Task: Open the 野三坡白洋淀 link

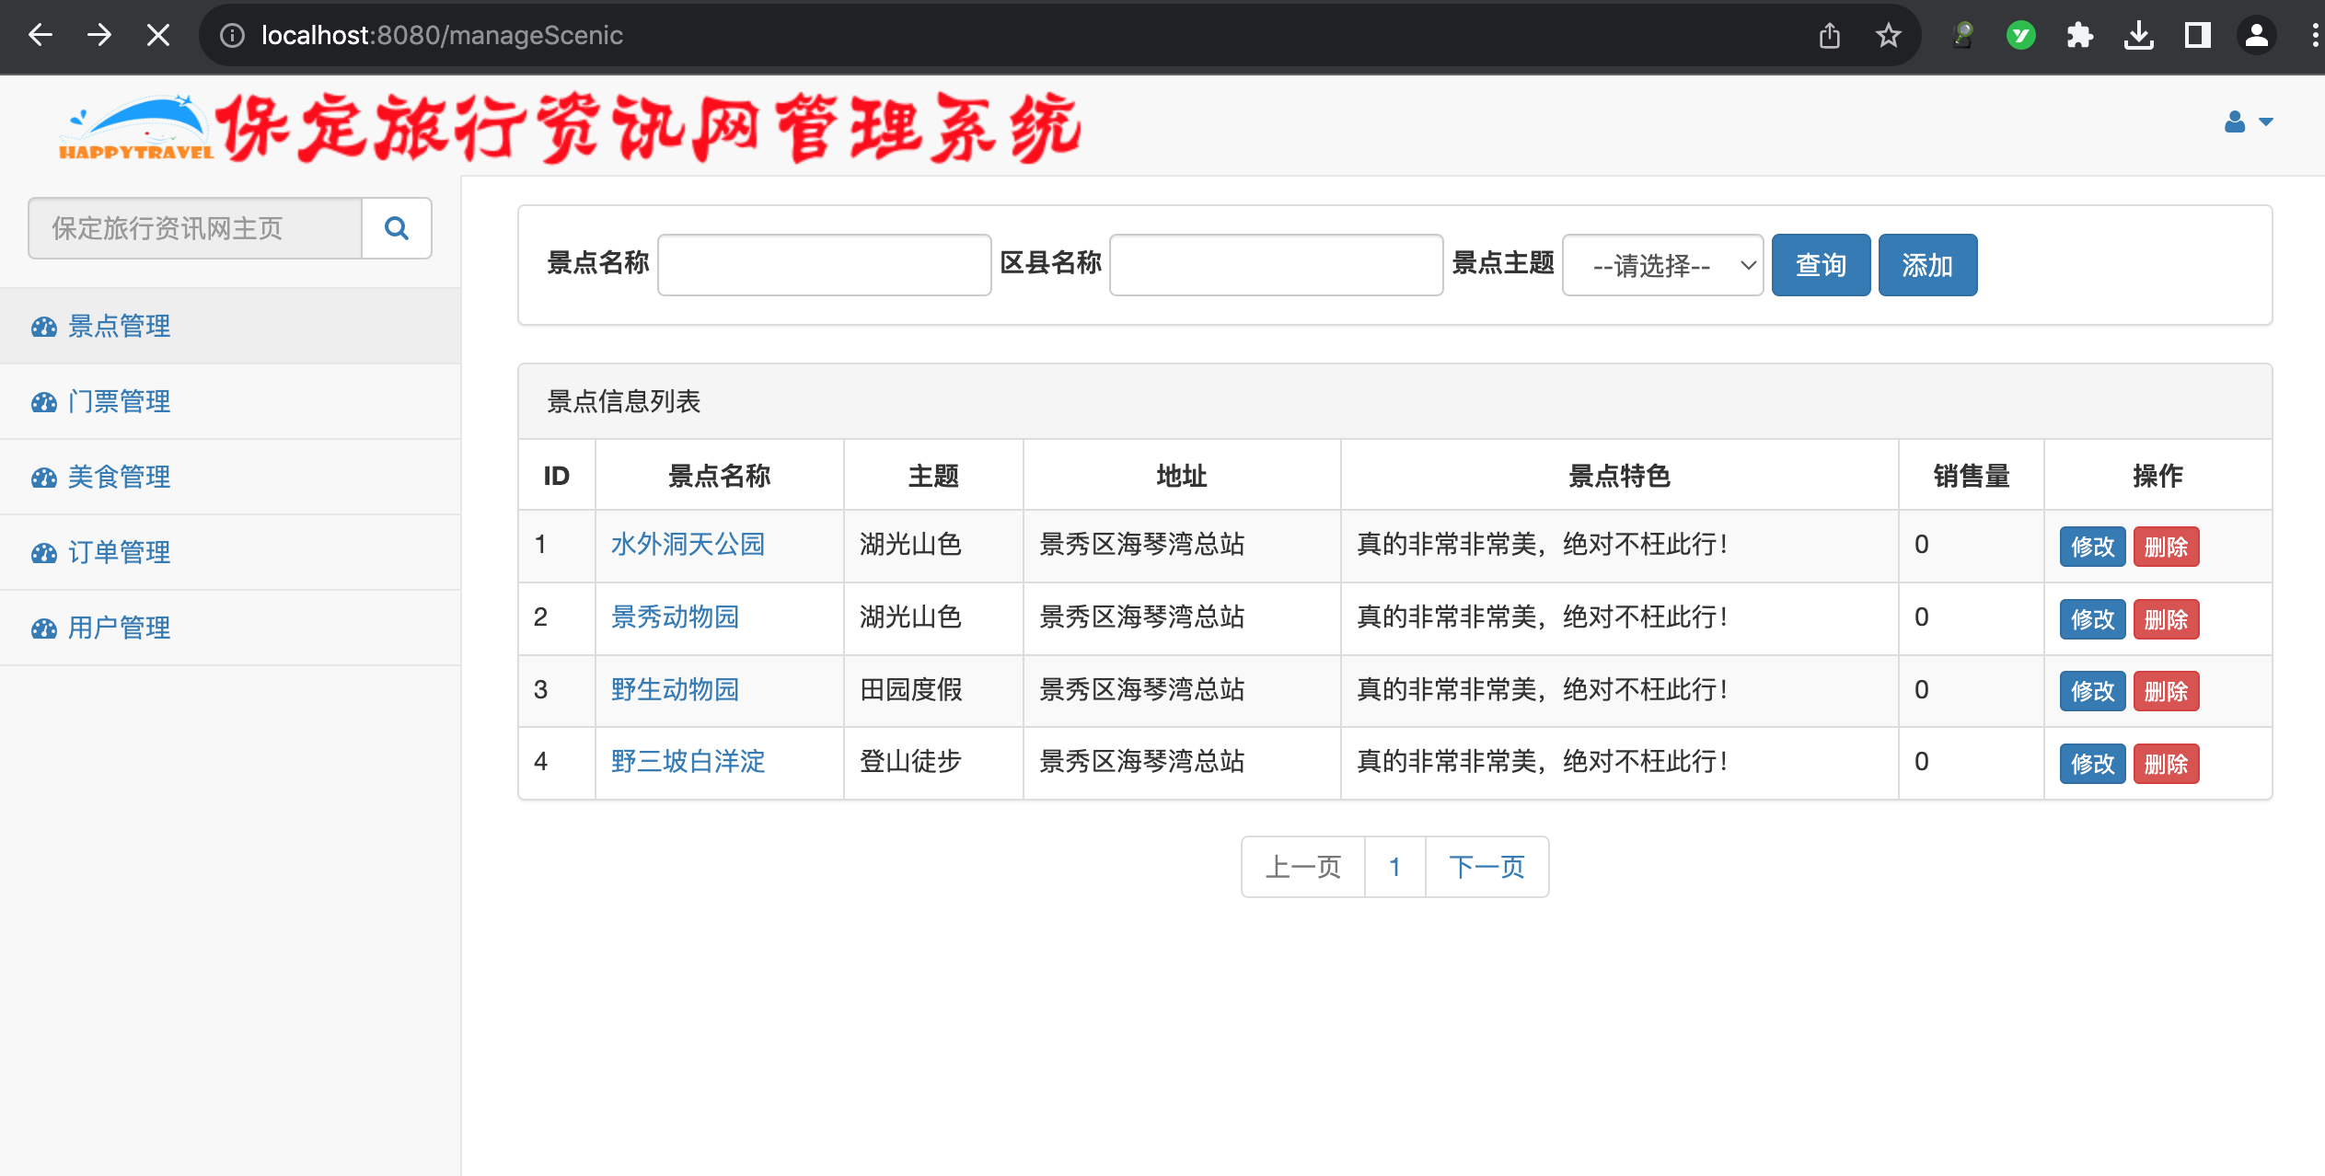Action: [x=688, y=762]
